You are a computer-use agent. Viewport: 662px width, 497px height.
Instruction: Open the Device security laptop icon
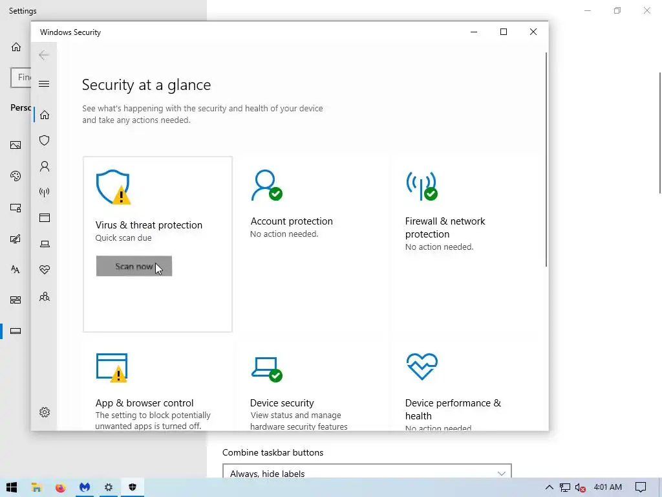coord(267,370)
